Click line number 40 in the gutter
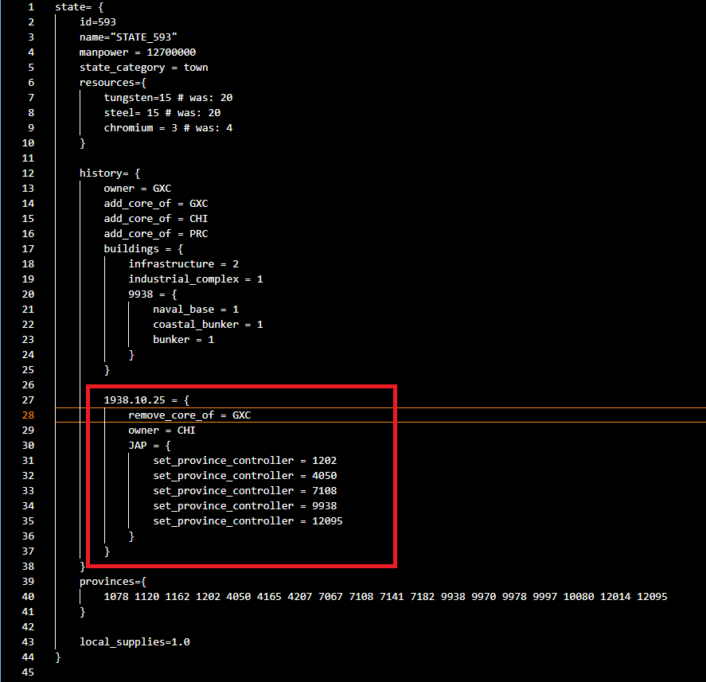This screenshot has width=706, height=682. pyautogui.click(x=29, y=596)
